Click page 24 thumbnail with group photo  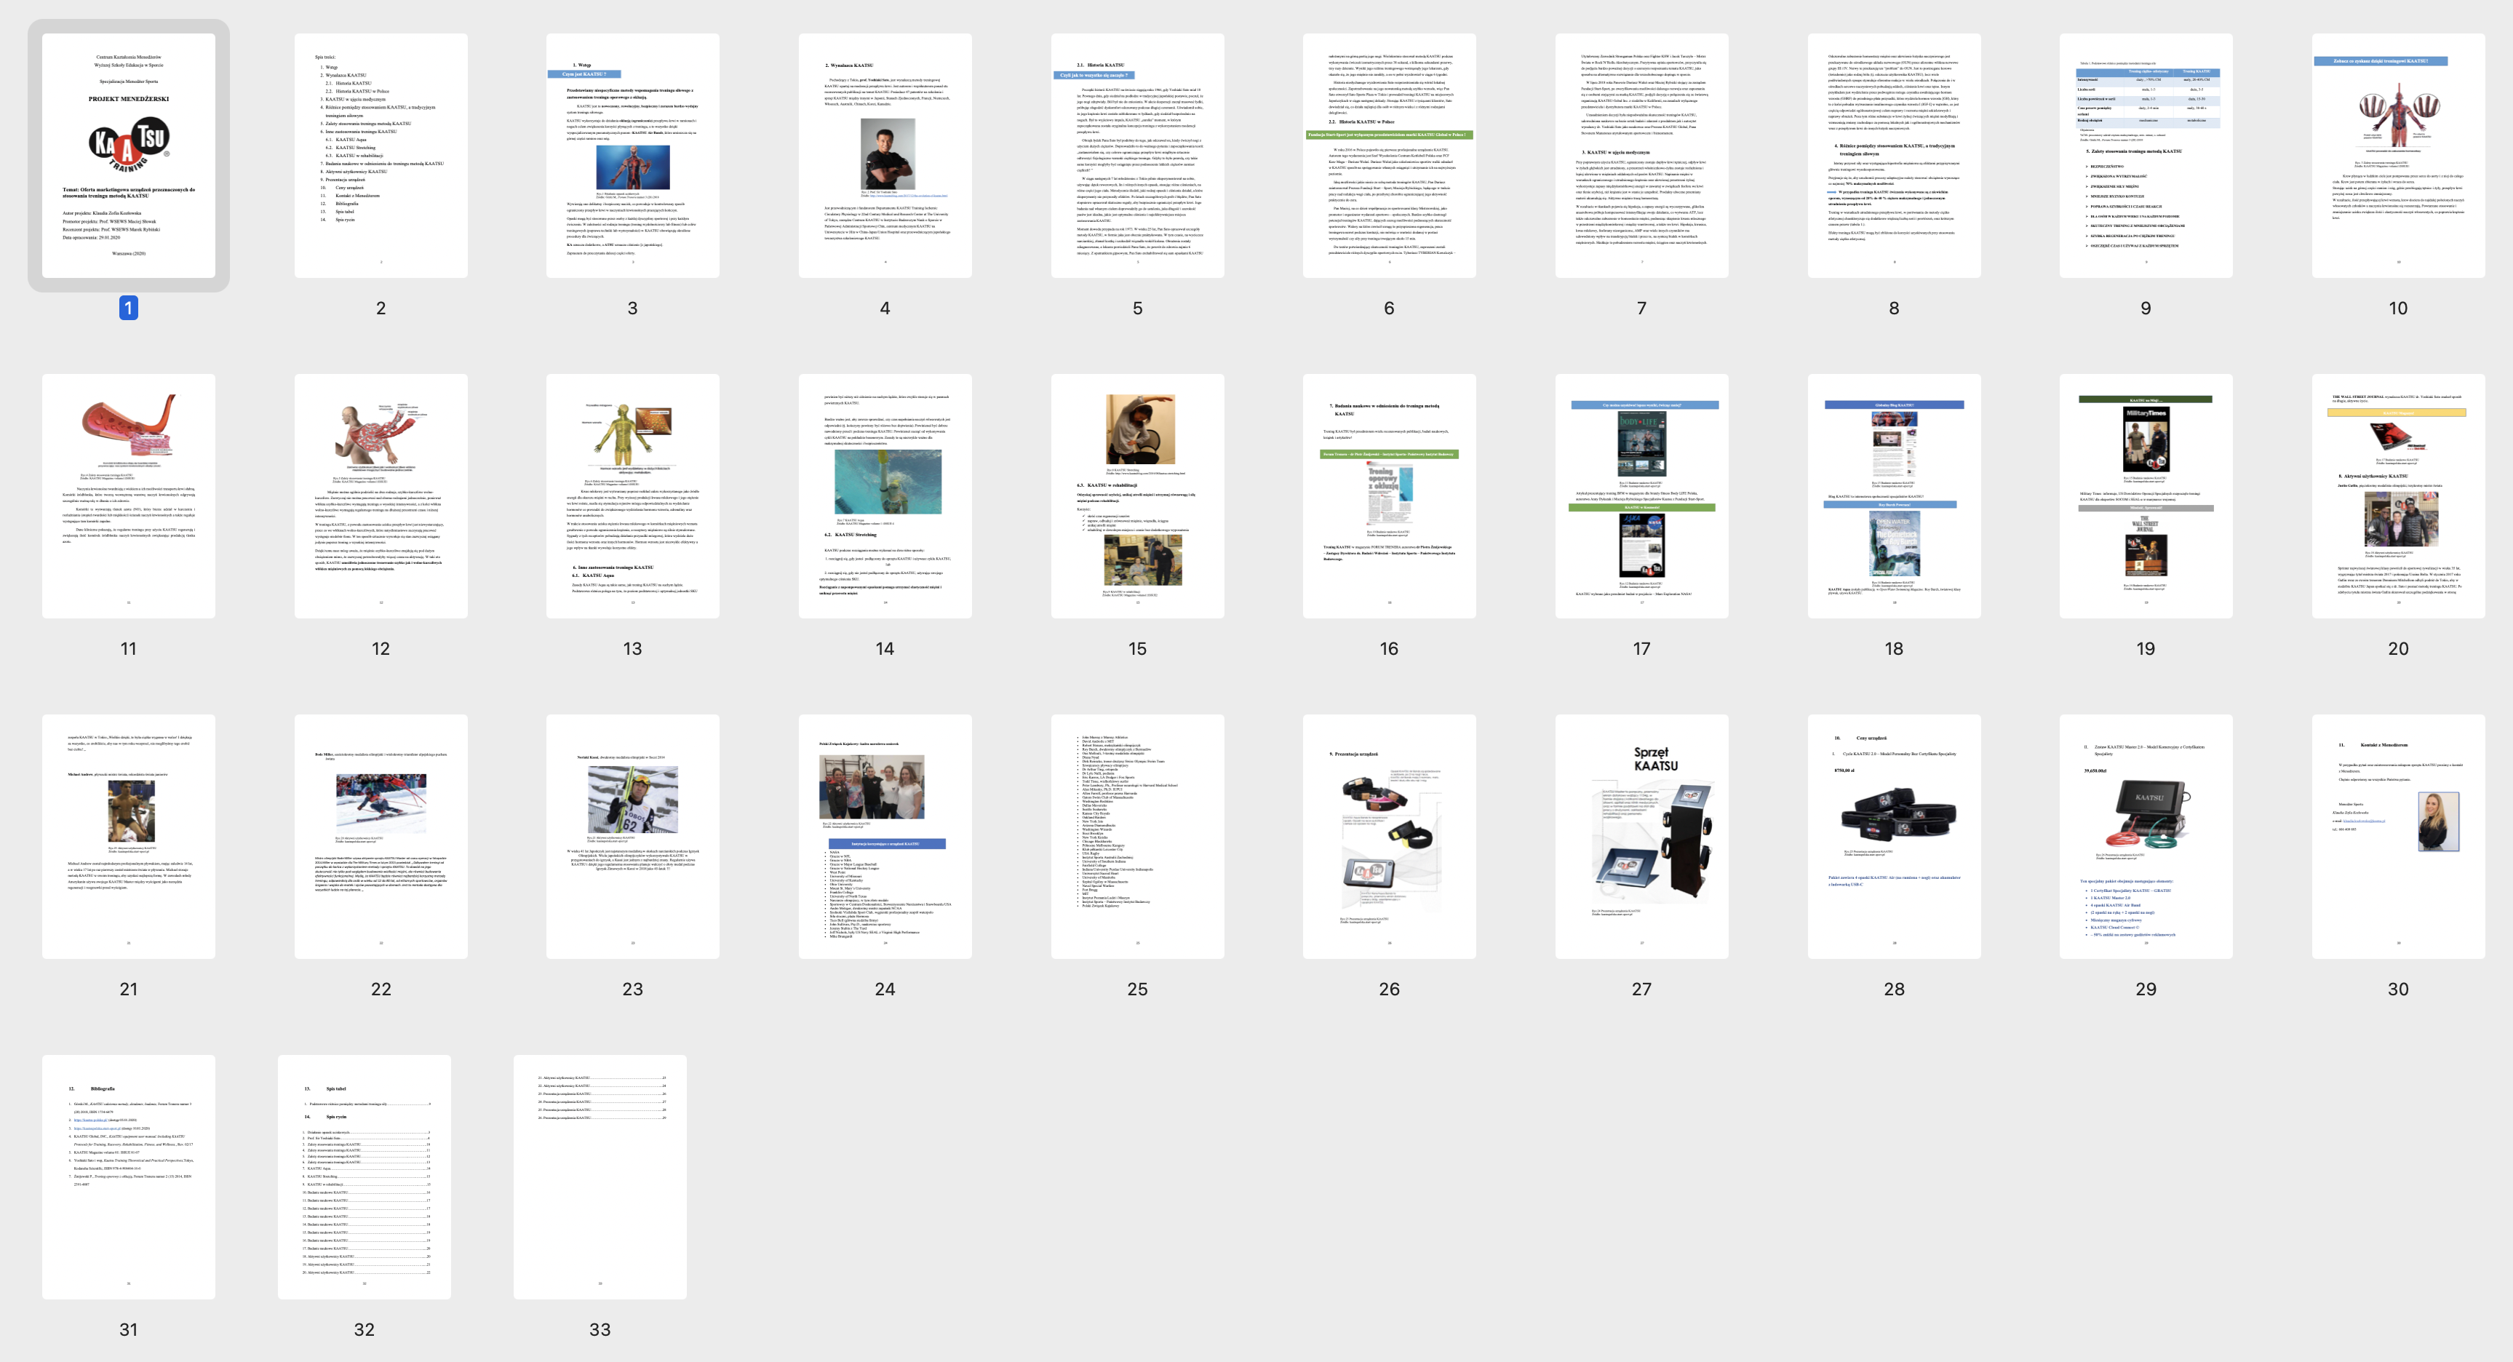tap(885, 836)
